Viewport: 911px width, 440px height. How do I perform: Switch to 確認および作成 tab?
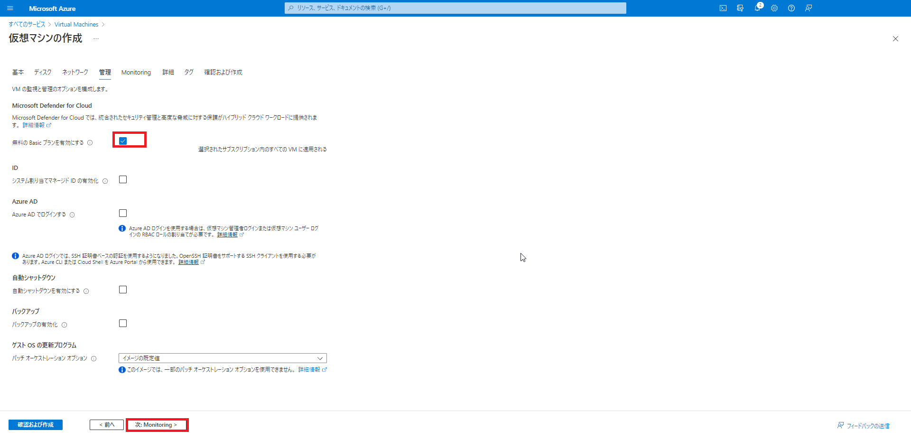[x=223, y=72]
